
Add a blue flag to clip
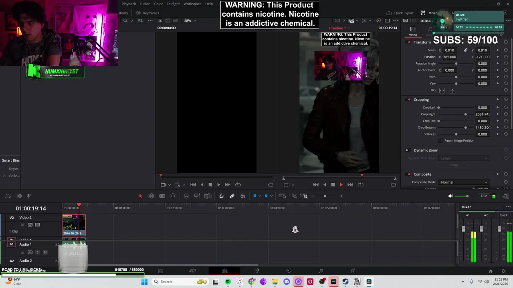point(254,196)
